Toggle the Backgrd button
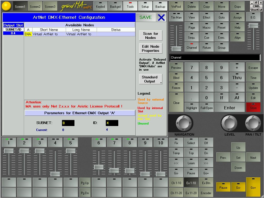Screen dimensions: 264x198 click(x=115, y=6)
